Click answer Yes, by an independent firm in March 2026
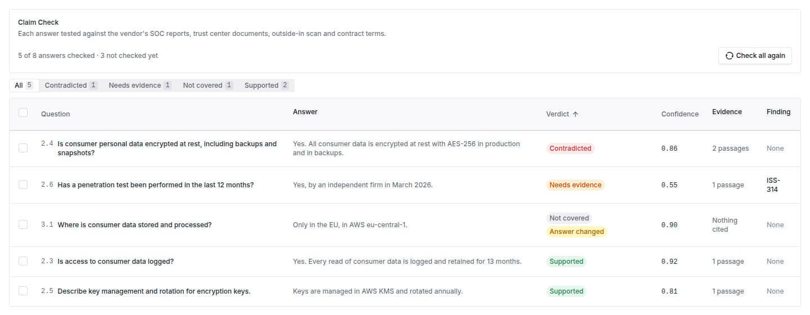 coord(363,185)
